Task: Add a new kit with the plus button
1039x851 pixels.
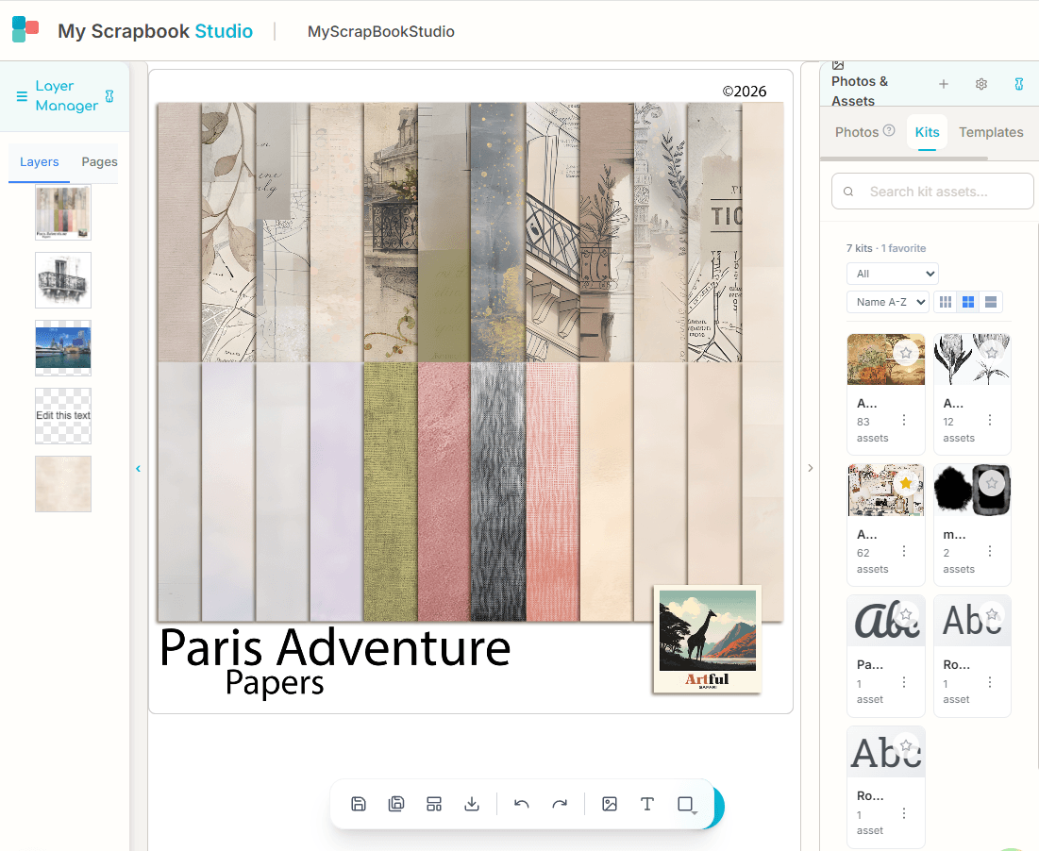Action: pyautogui.click(x=943, y=84)
